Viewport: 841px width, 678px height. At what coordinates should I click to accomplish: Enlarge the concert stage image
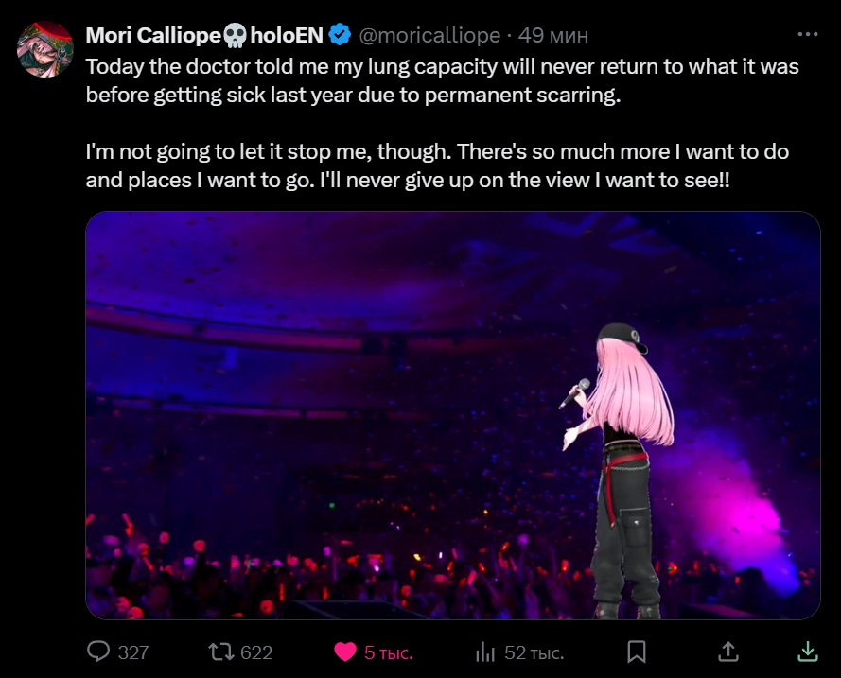(452, 415)
